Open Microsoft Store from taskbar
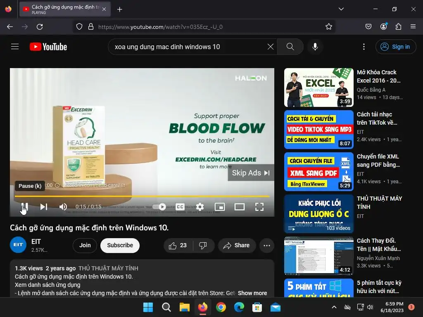The width and height of the screenshot is (423, 317). coord(257,307)
